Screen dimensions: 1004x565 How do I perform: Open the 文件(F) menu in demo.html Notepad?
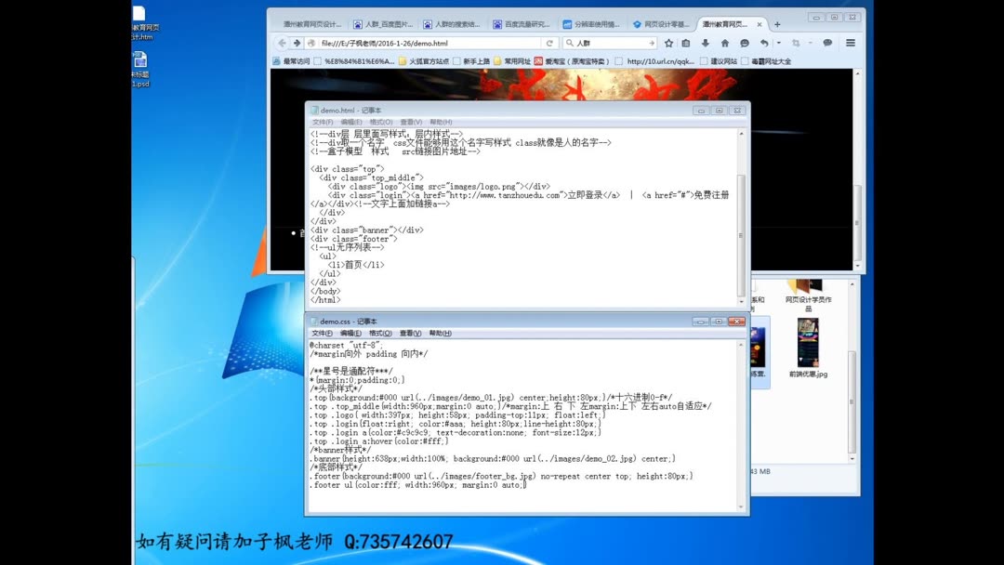pyautogui.click(x=323, y=122)
